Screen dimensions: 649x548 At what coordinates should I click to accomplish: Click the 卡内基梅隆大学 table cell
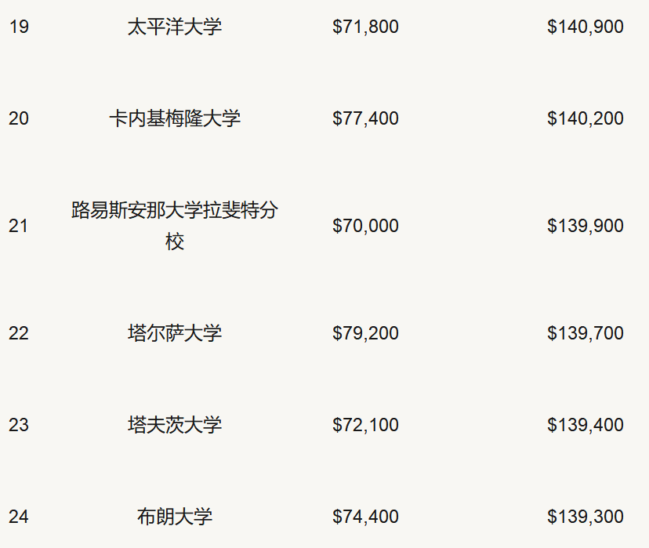pyautogui.click(x=175, y=119)
